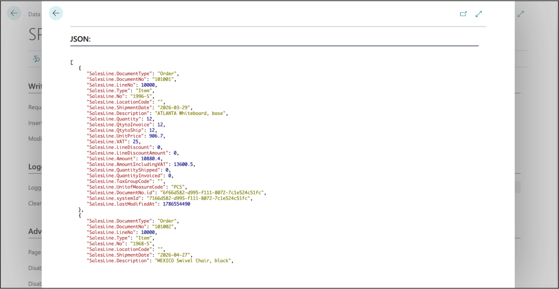Click the "SalesLine.QtytoInvoice": 12 line
Viewport: 559px width, 289px height.
point(126,124)
